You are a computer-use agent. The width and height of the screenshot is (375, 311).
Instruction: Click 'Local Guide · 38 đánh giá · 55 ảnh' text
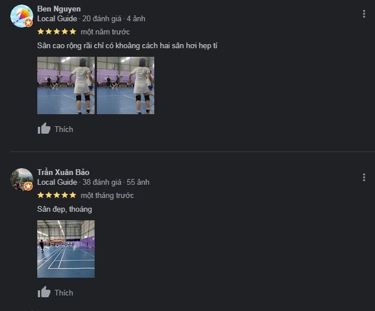click(93, 182)
